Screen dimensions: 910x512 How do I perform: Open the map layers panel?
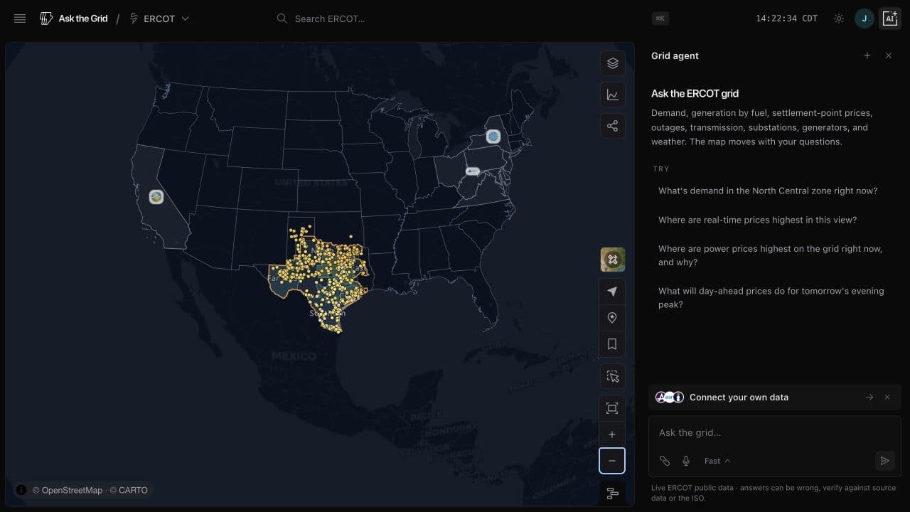coord(613,63)
